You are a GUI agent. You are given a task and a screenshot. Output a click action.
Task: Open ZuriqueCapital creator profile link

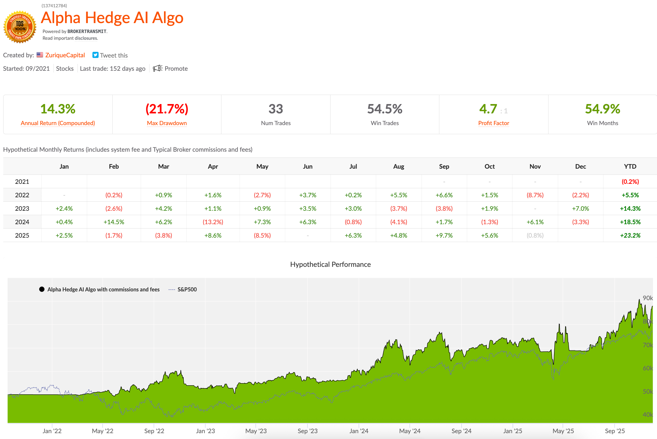(65, 55)
